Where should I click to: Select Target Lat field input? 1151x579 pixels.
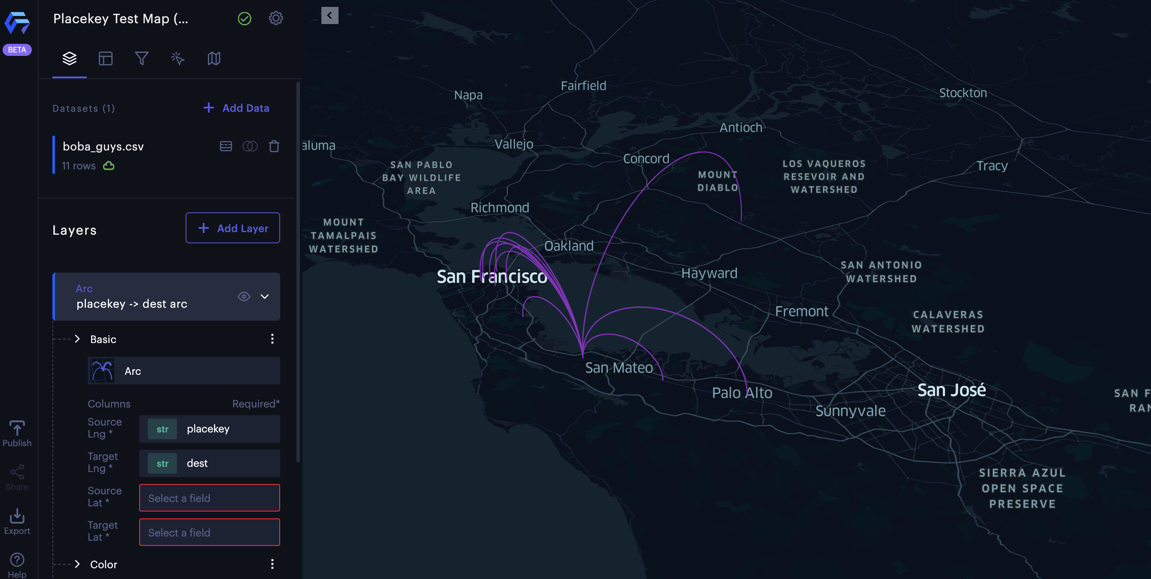point(209,532)
